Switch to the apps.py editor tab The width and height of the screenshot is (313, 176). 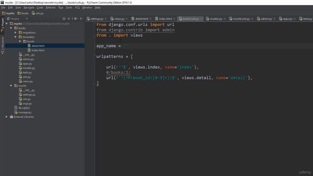pyautogui.click(x=287, y=19)
